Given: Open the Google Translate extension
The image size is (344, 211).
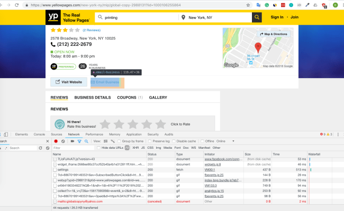Looking at the screenshot, I should point(259,5).
